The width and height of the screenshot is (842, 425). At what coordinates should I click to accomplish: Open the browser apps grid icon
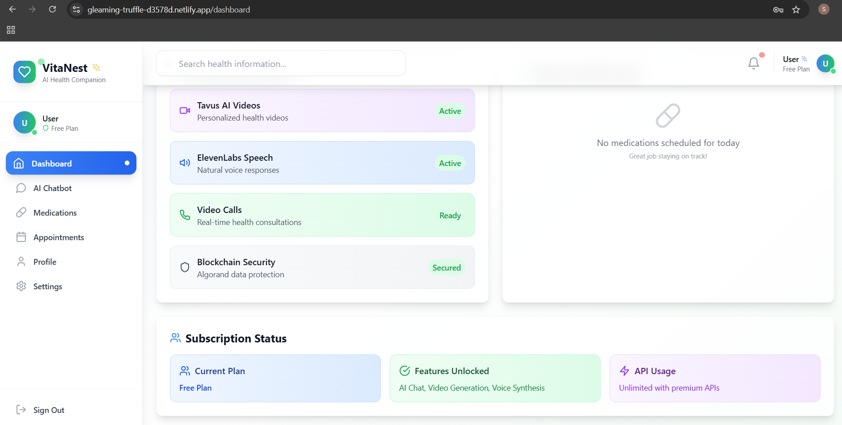pyautogui.click(x=11, y=30)
